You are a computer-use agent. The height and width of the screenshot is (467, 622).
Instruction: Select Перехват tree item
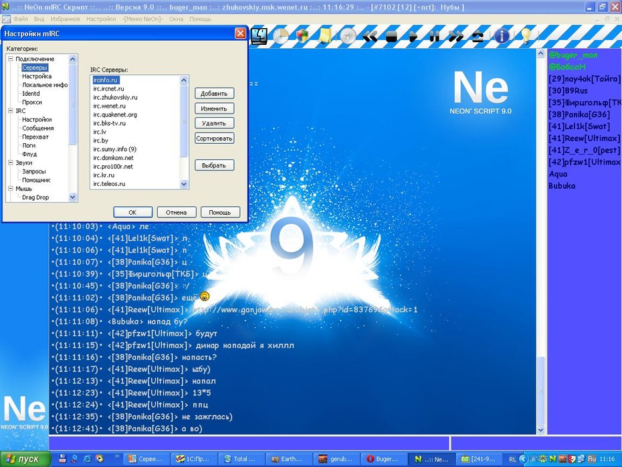point(35,137)
